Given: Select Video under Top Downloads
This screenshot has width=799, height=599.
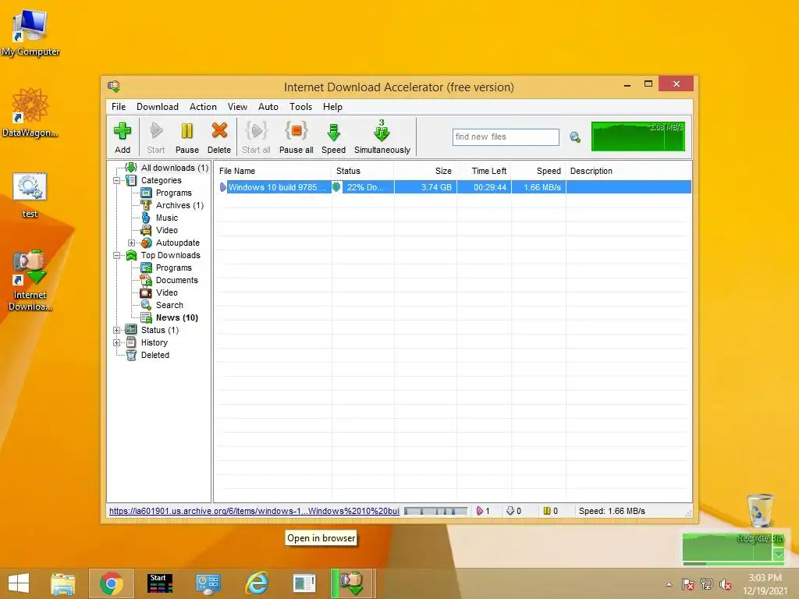Looking at the screenshot, I should coord(167,292).
